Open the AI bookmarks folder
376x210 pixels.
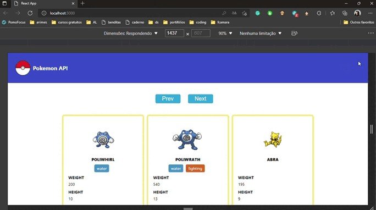coord(92,23)
